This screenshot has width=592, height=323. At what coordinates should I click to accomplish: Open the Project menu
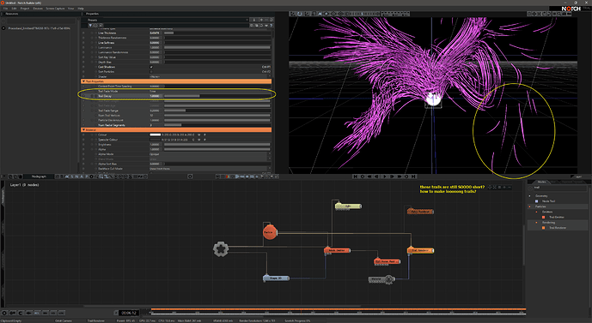coord(25,9)
